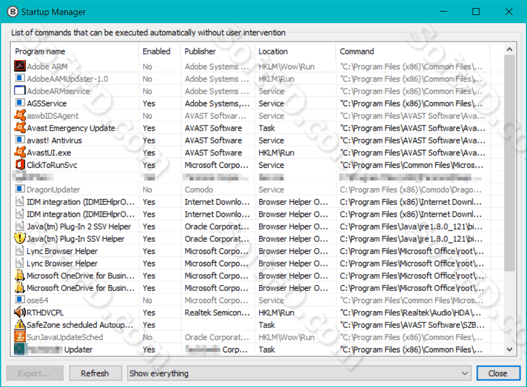The width and height of the screenshot is (527, 387).
Task: Click the Publisher column header
Action: [x=200, y=51]
